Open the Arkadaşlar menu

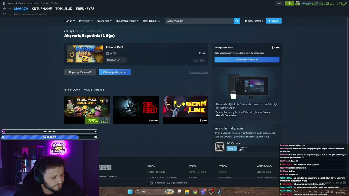[x=33, y=4]
